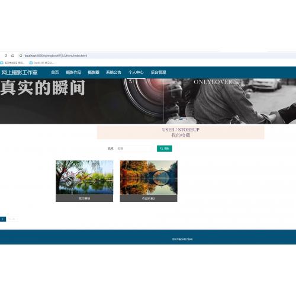Click the green search button
The image size is (296, 296).
click(x=165, y=149)
